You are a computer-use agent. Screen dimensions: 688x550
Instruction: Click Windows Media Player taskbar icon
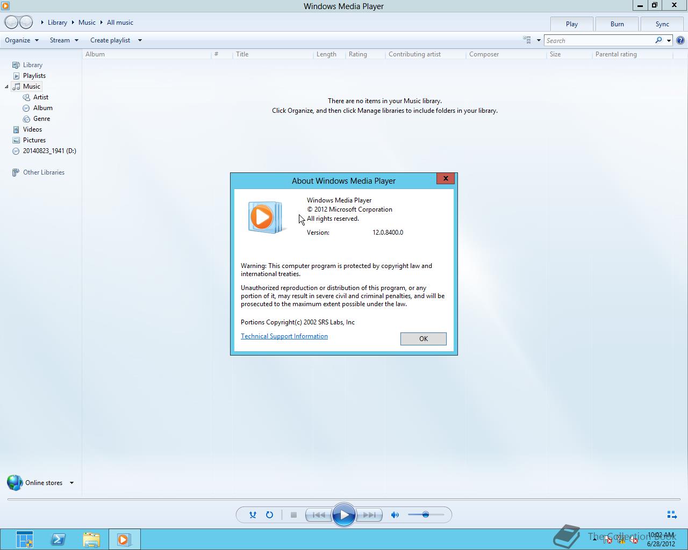coord(125,539)
